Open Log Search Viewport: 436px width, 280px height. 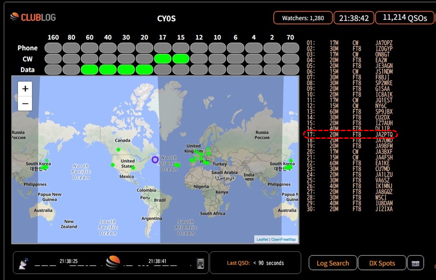pos(333,263)
